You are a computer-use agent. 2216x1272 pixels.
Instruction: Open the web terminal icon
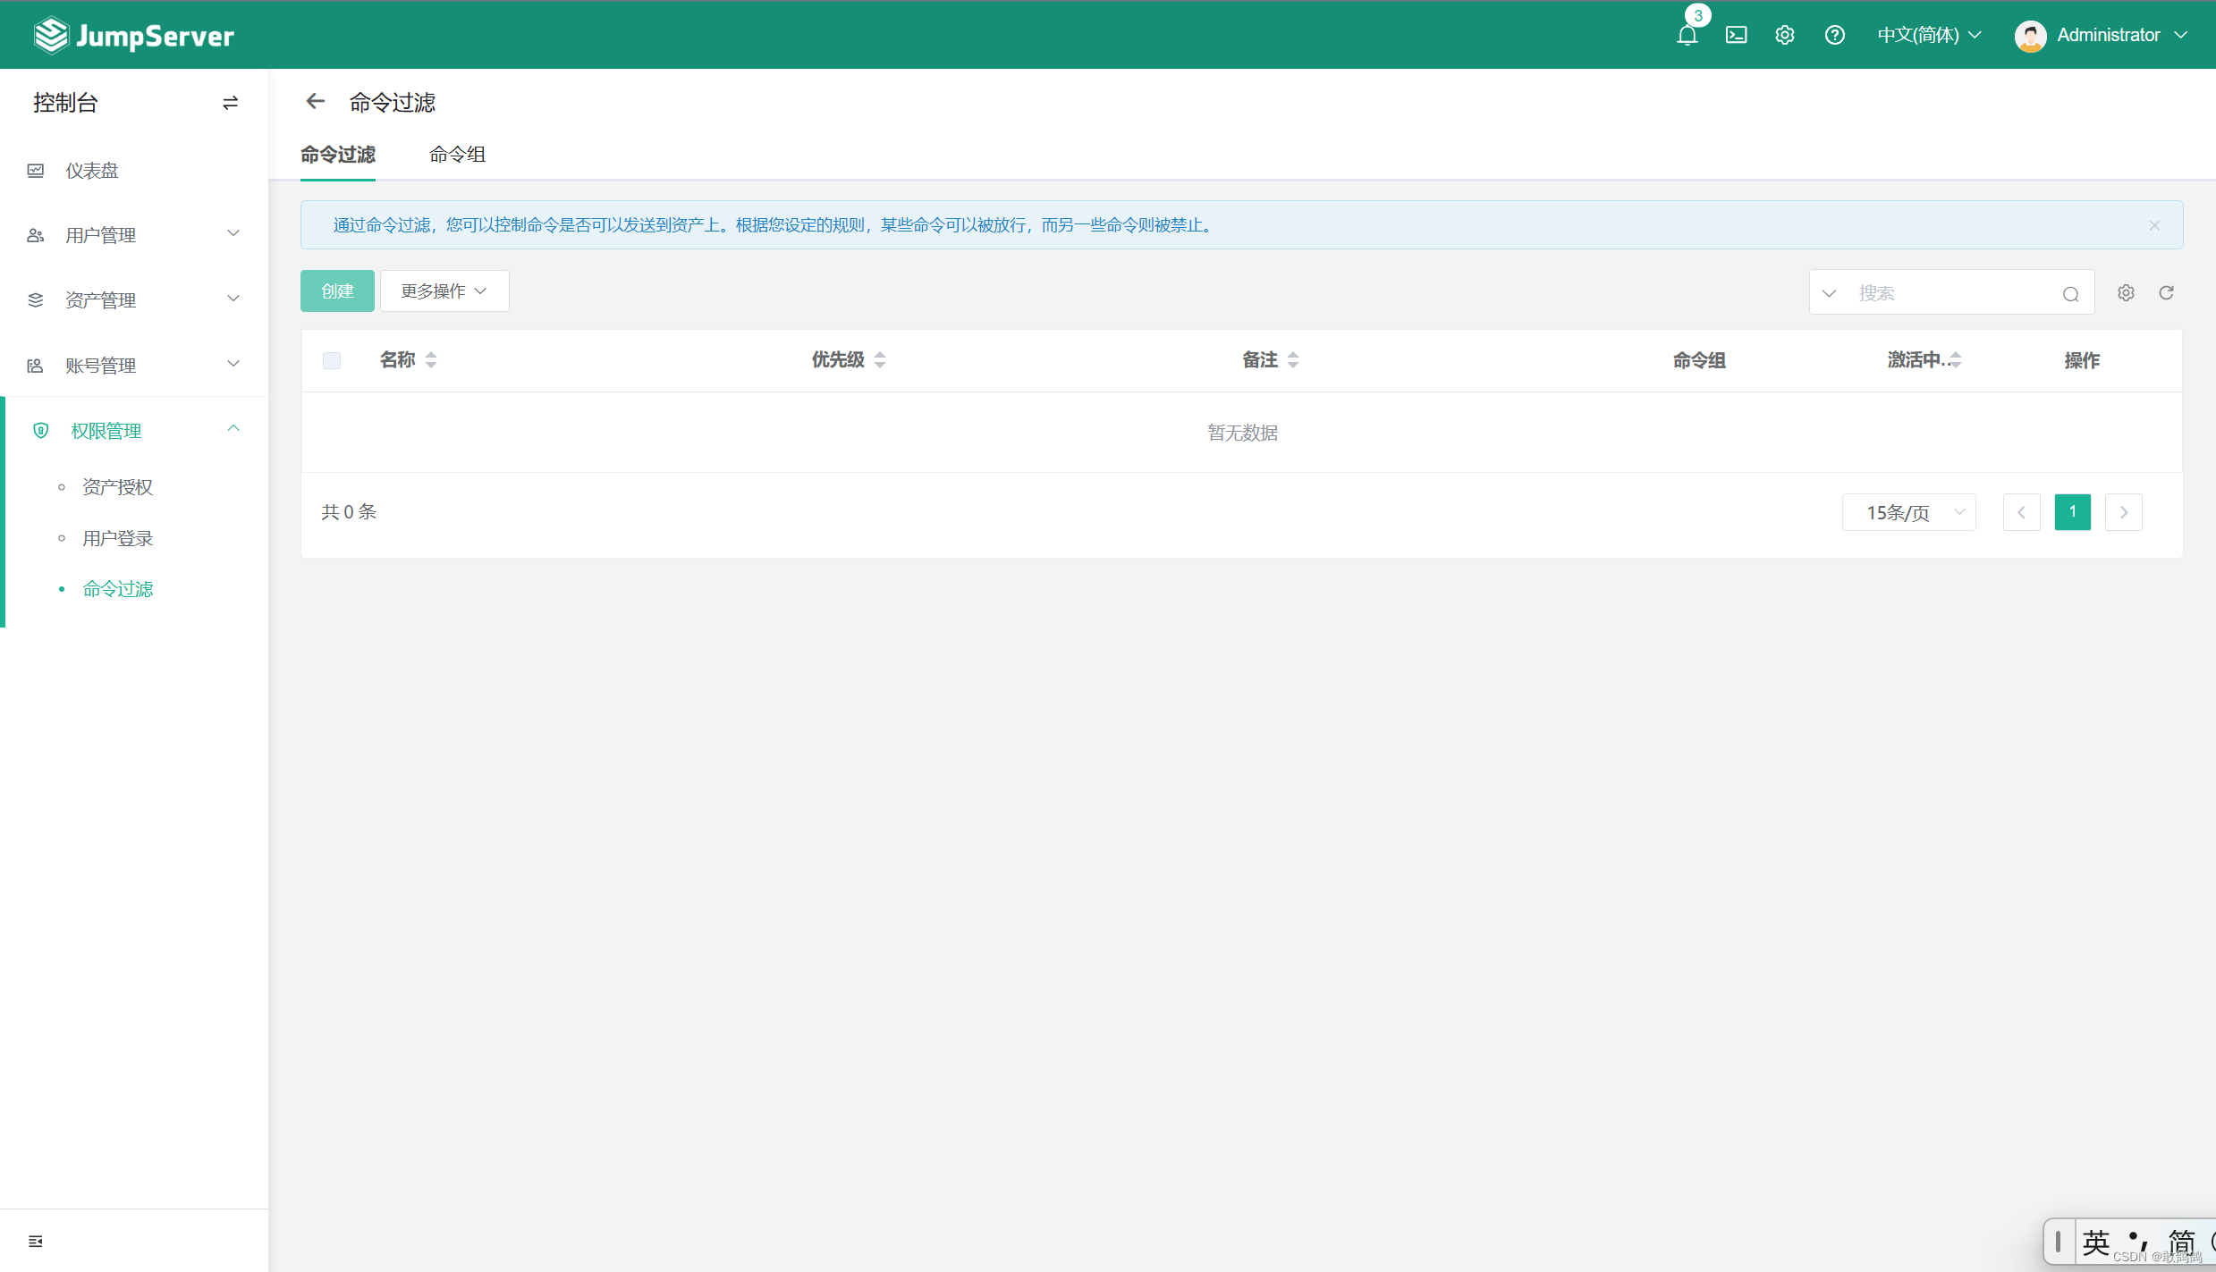tap(1736, 36)
